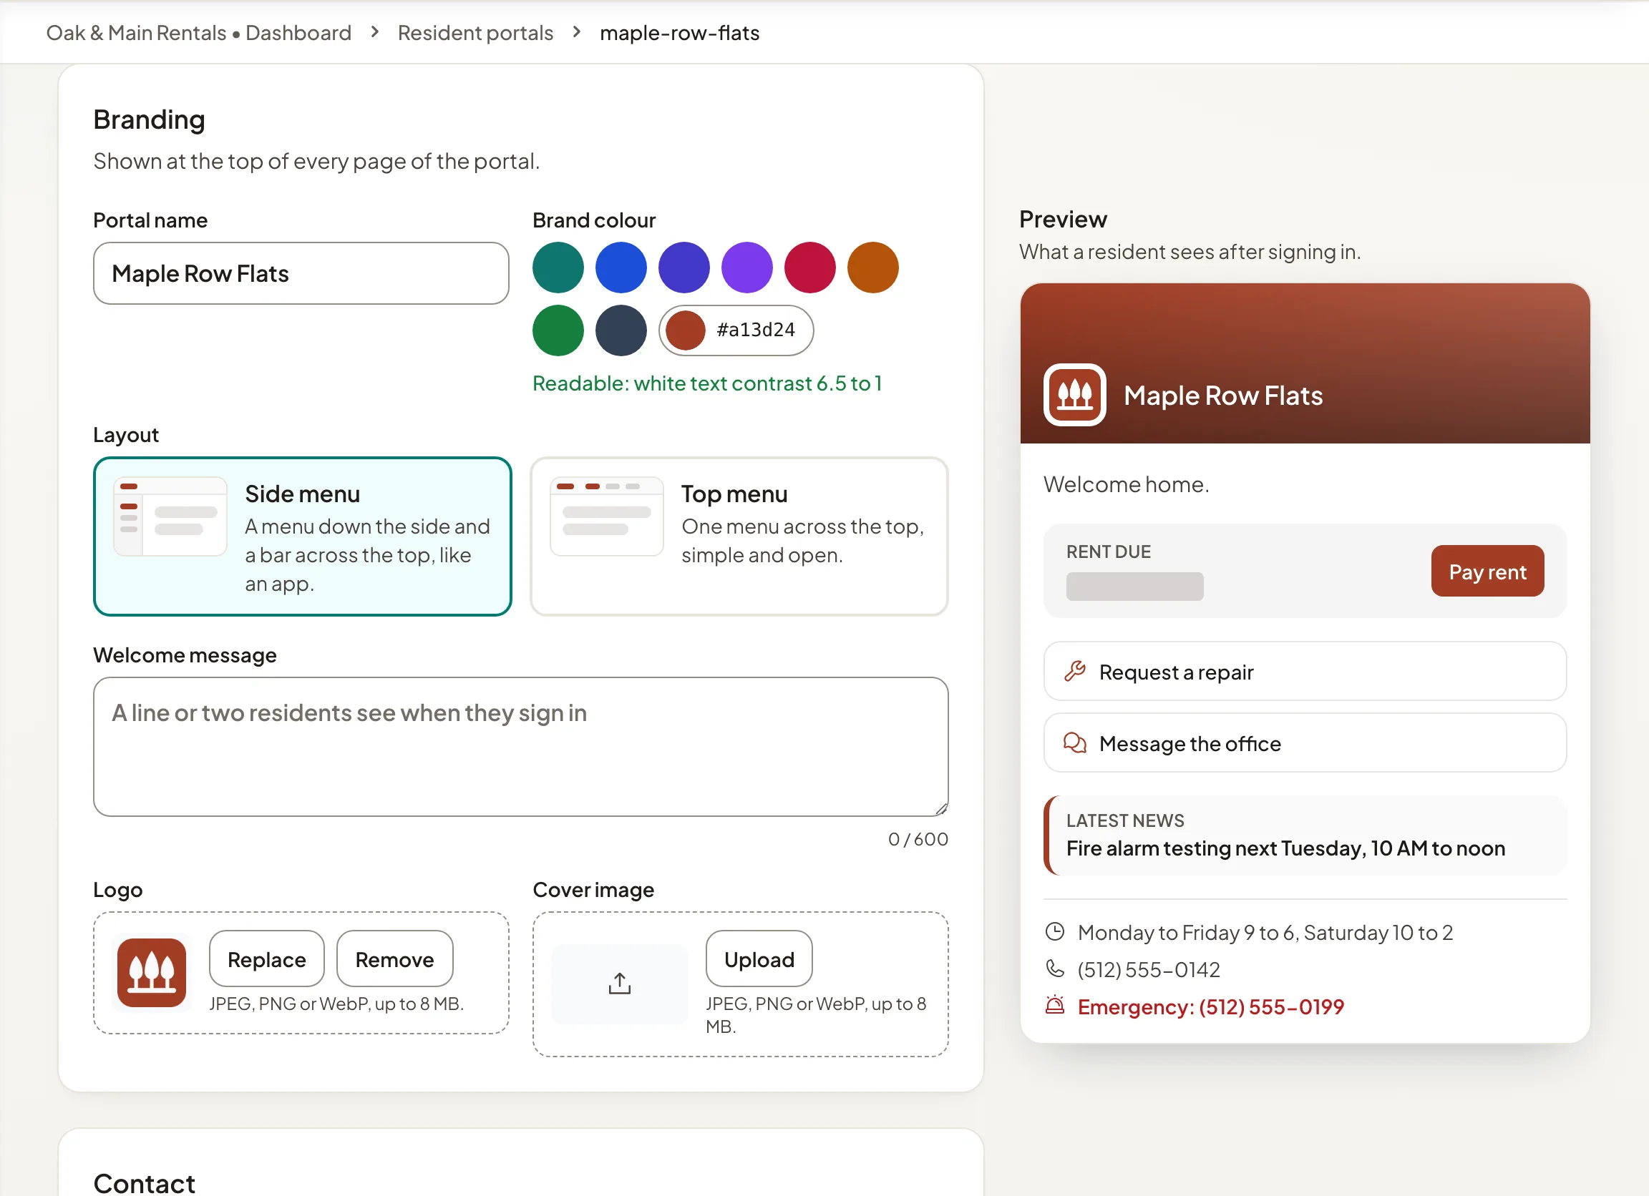
Task: Click the readable contrast 6.5 to 1 text
Action: coord(706,383)
